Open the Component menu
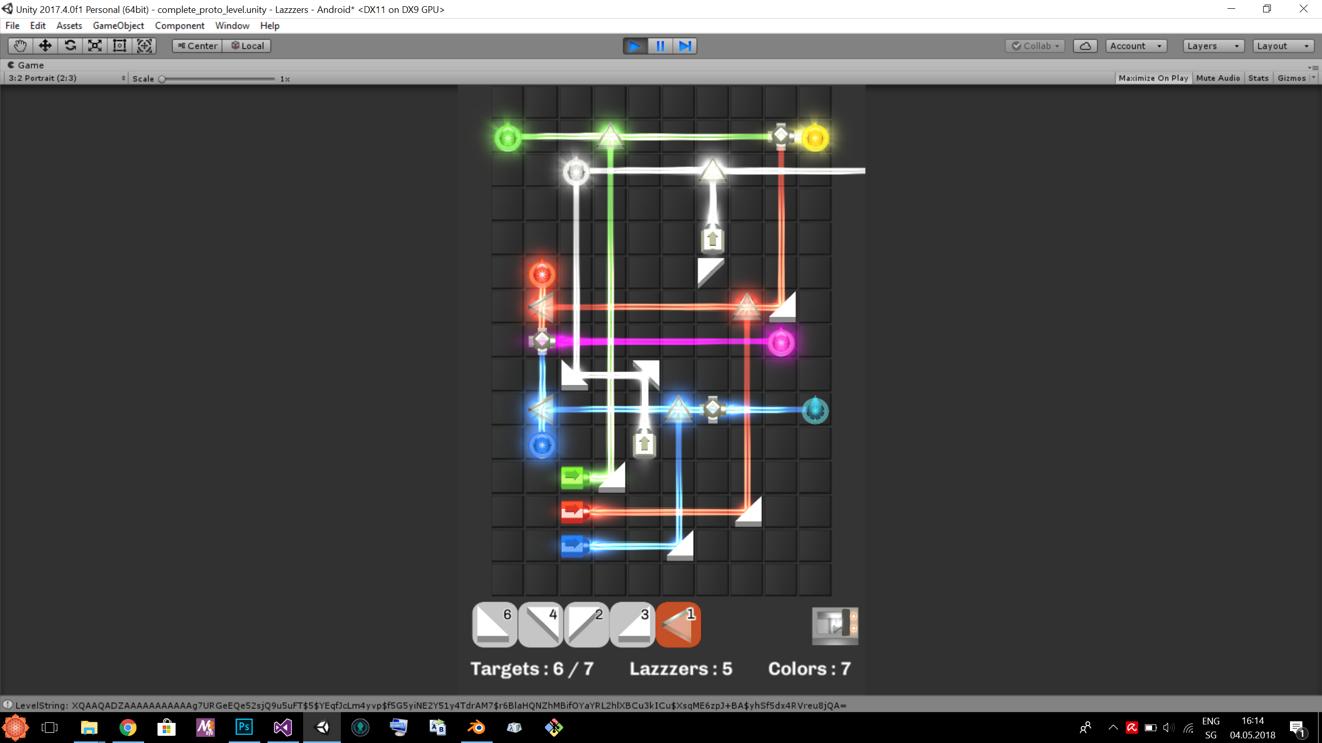Screen dimensions: 1322x743 (x=179, y=25)
